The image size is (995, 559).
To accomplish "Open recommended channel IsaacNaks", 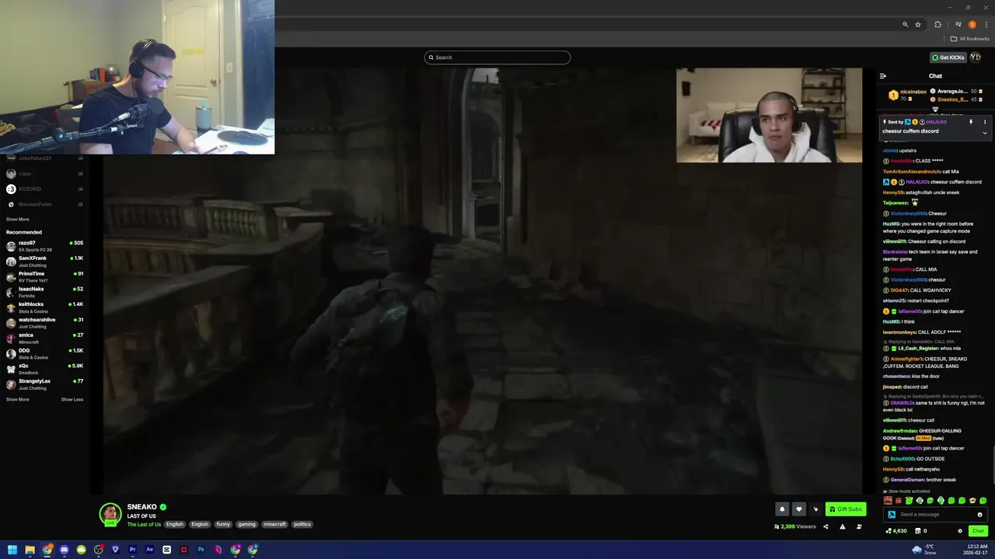I will click(x=44, y=293).
